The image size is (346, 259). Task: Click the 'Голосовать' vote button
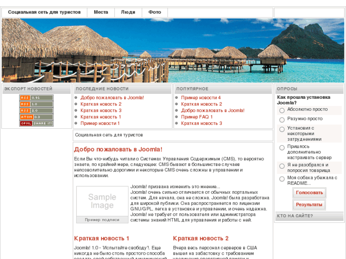309,192
